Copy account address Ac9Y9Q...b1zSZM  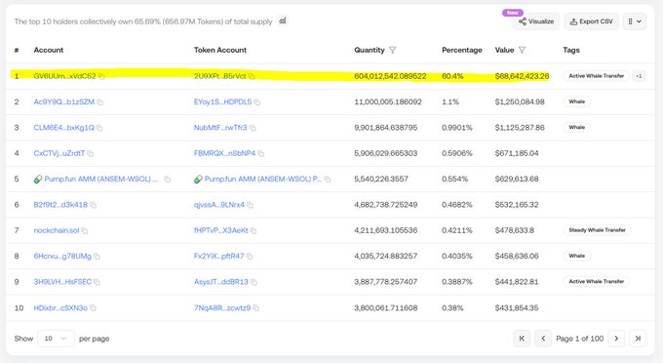click(x=99, y=101)
